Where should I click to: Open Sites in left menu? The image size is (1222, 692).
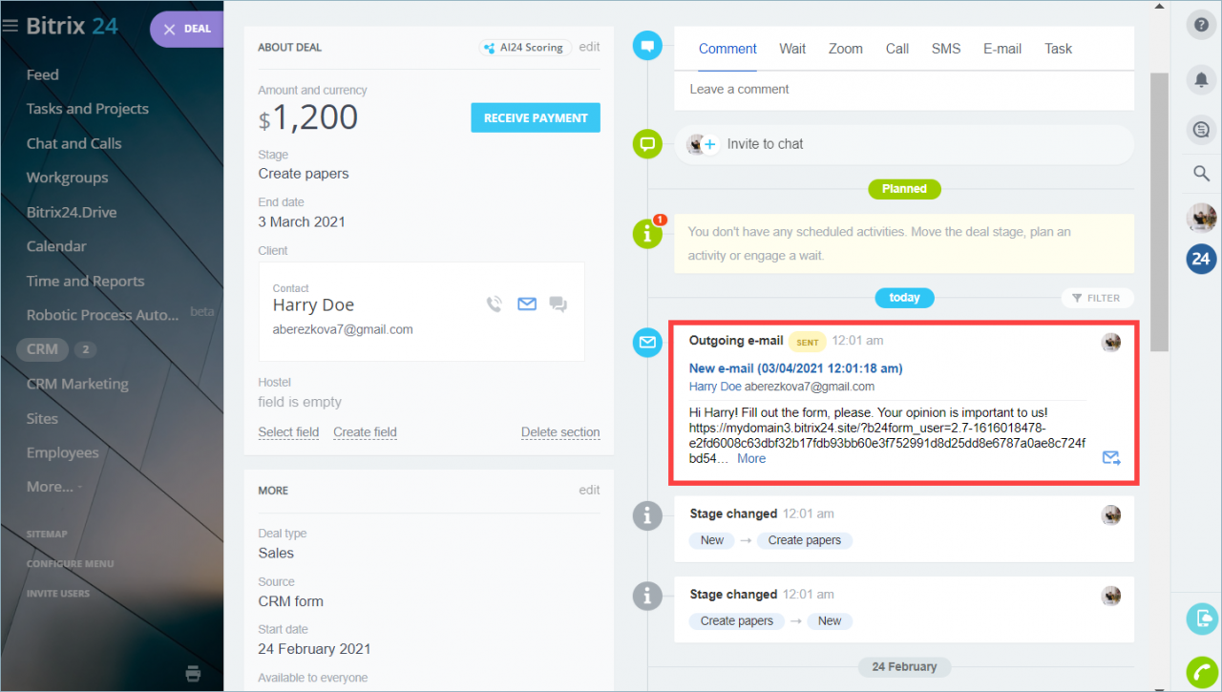(x=42, y=418)
